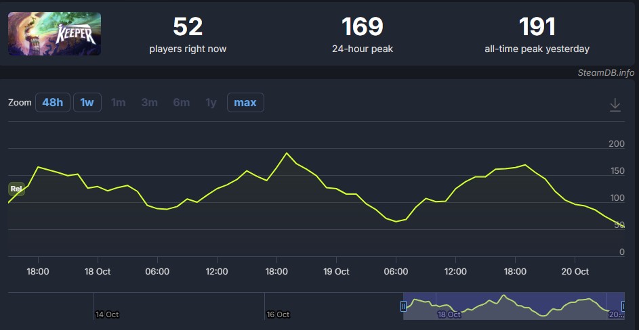The width and height of the screenshot is (639, 330).
Task: Choose the 6m zoom option
Action: coord(181,103)
